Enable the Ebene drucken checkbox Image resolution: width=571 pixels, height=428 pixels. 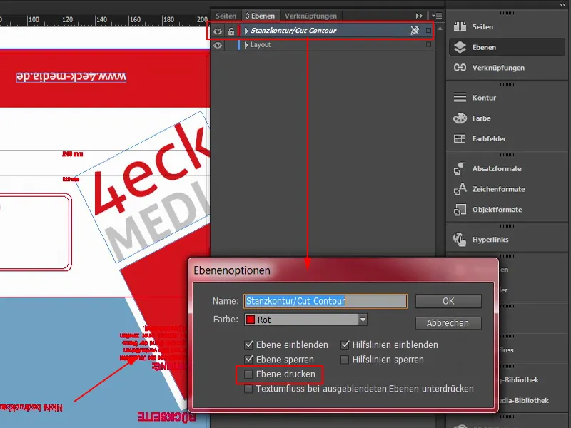pyautogui.click(x=248, y=374)
